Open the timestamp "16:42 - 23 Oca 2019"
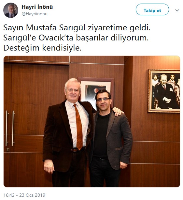 coord(24,195)
